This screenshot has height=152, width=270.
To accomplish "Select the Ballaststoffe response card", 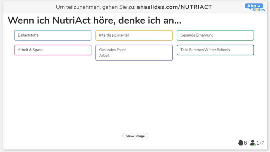I will click(x=53, y=35).
